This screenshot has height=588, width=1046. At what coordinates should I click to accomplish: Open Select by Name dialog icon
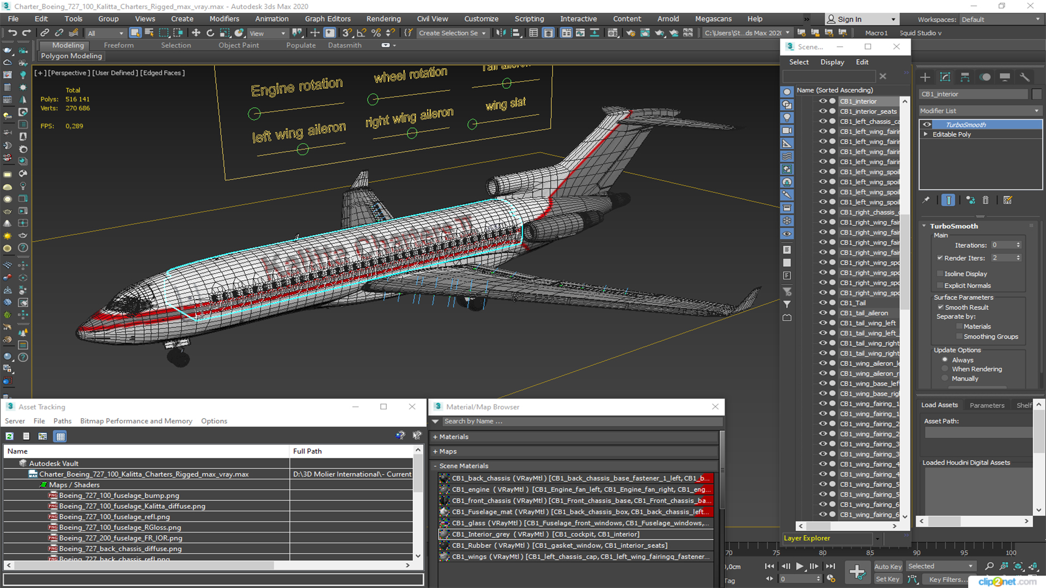pos(149,33)
